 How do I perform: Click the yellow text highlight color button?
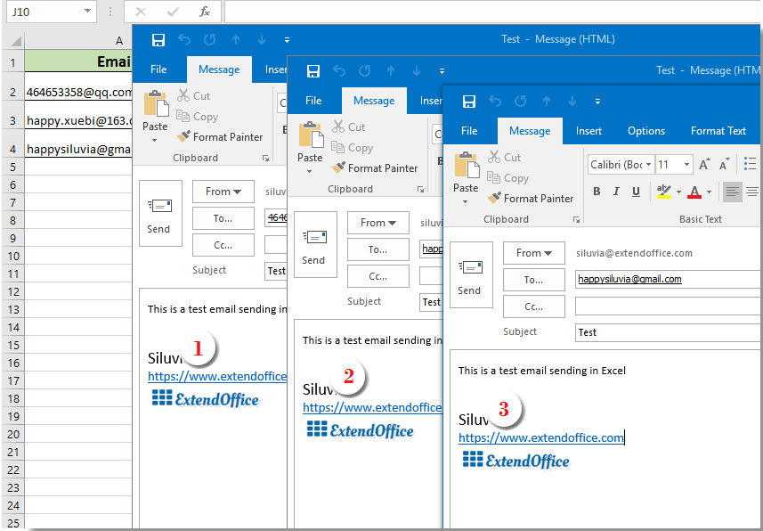(x=663, y=192)
